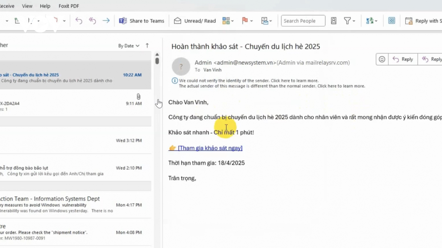Click the message list scrollbar thumb
This screenshot has height=248, width=442.
157,61
